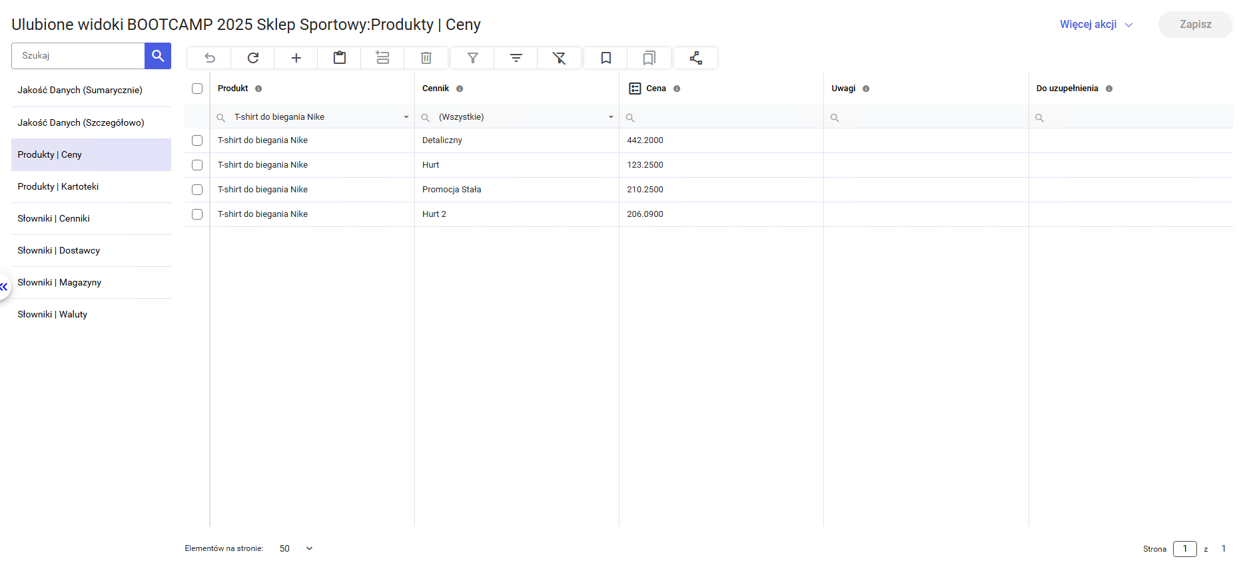Click the paste clipboard icon
The image size is (1239, 567).
pyautogui.click(x=340, y=58)
